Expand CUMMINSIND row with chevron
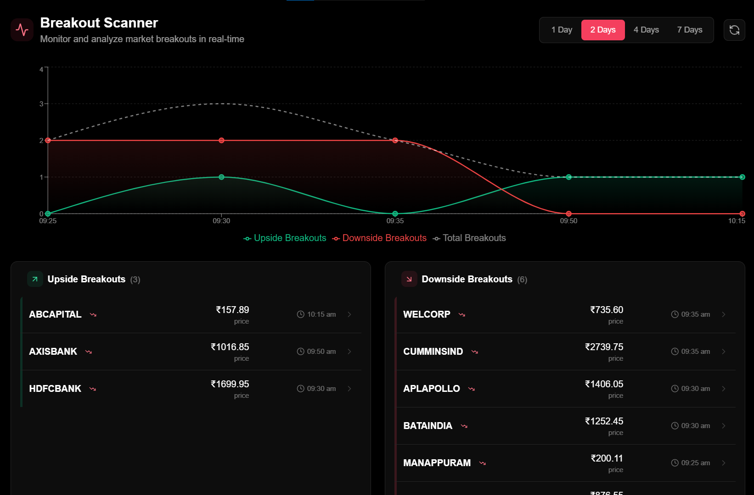The width and height of the screenshot is (754, 495). coord(724,352)
